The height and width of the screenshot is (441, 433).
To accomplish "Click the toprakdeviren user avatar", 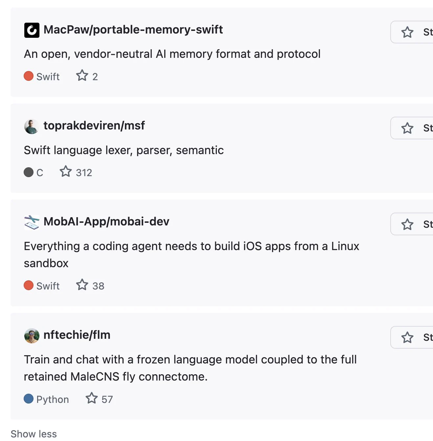I will 32,127.
